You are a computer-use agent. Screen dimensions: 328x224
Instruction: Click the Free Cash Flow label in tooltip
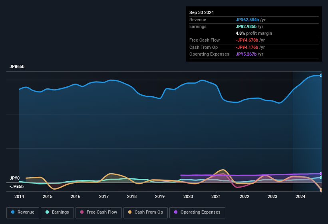[x=205, y=40]
